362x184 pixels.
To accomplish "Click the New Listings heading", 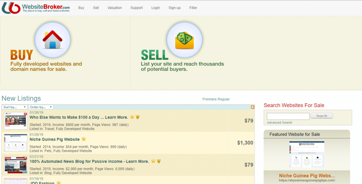I will [x=21, y=98].
